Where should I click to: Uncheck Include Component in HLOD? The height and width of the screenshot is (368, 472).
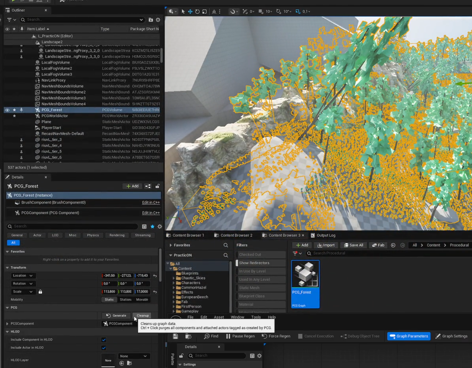click(x=103, y=340)
